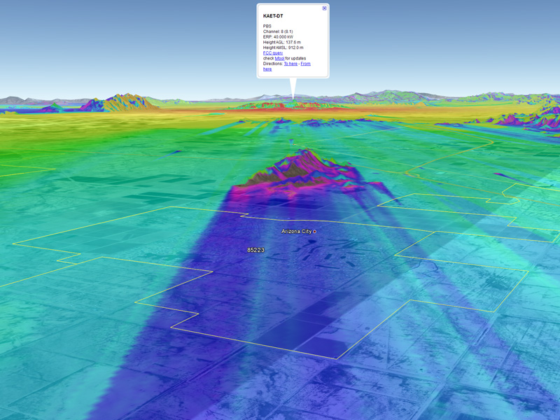
Task: Click the colorful mountain range on the left horizon
Action: coord(119,103)
